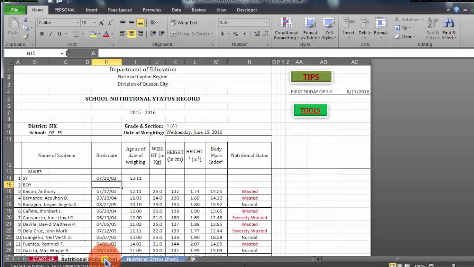
Task: Open the Calibri font name dropdown
Action: point(78,23)
